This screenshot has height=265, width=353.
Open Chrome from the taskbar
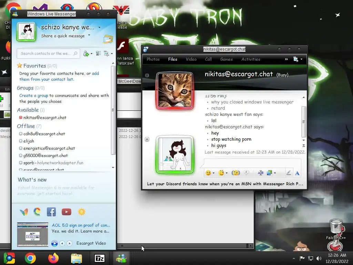tap(30, 258)
